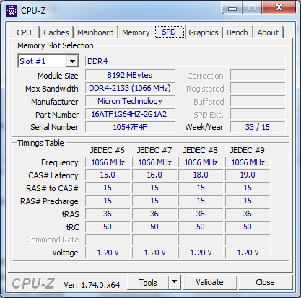
Task: Click CAS# Latency value 16.0
Action: pos(154,175)
